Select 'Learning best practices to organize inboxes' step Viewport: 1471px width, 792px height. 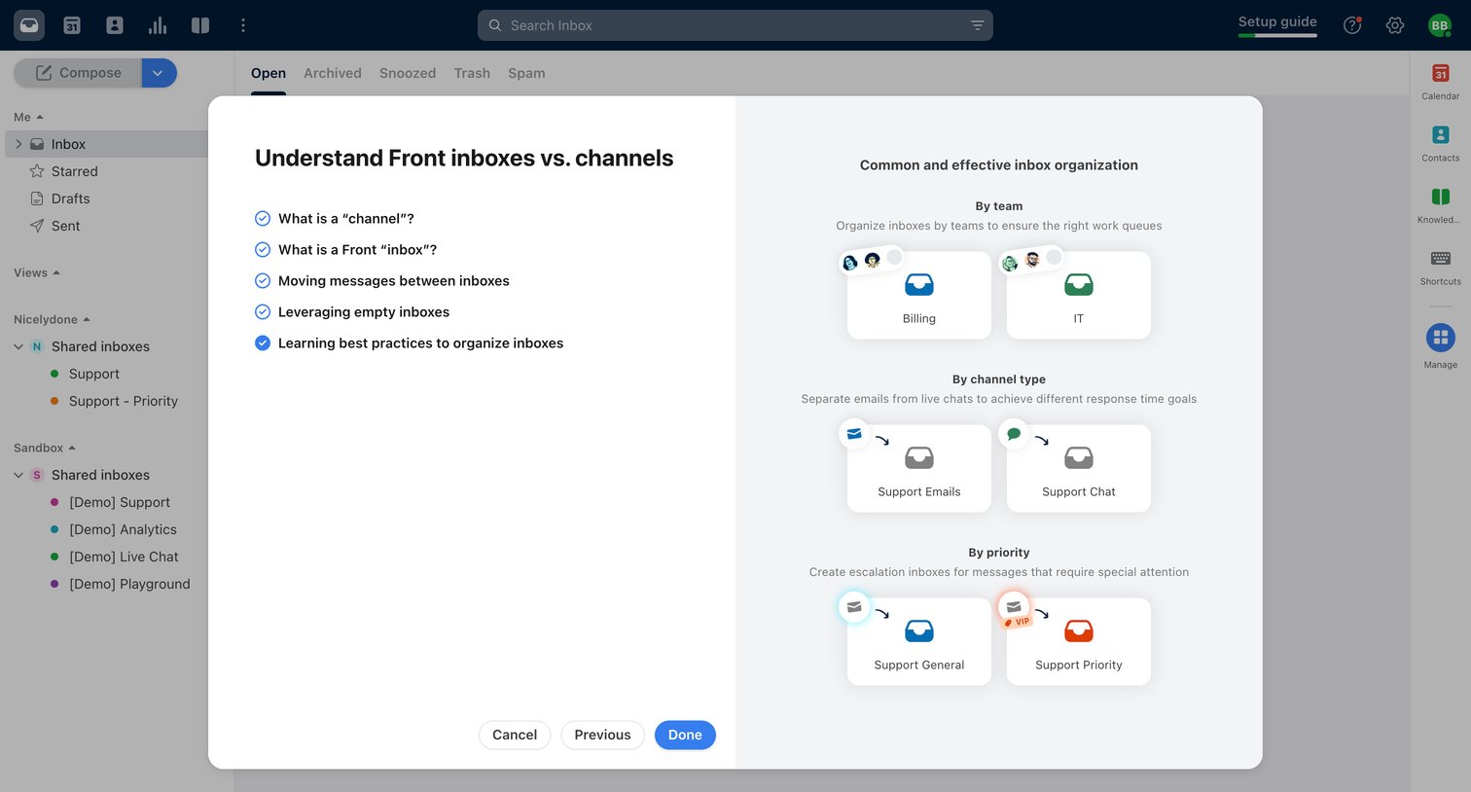[410, 343]
